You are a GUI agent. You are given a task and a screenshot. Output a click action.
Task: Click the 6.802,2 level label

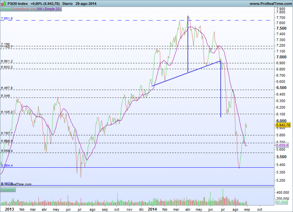7,67
